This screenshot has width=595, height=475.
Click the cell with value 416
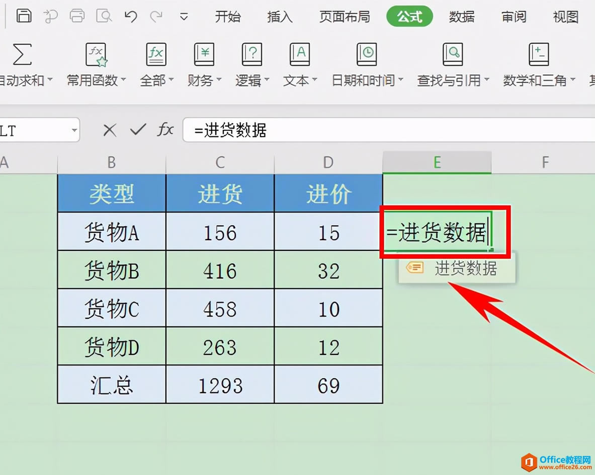click(x=220, y=270)
